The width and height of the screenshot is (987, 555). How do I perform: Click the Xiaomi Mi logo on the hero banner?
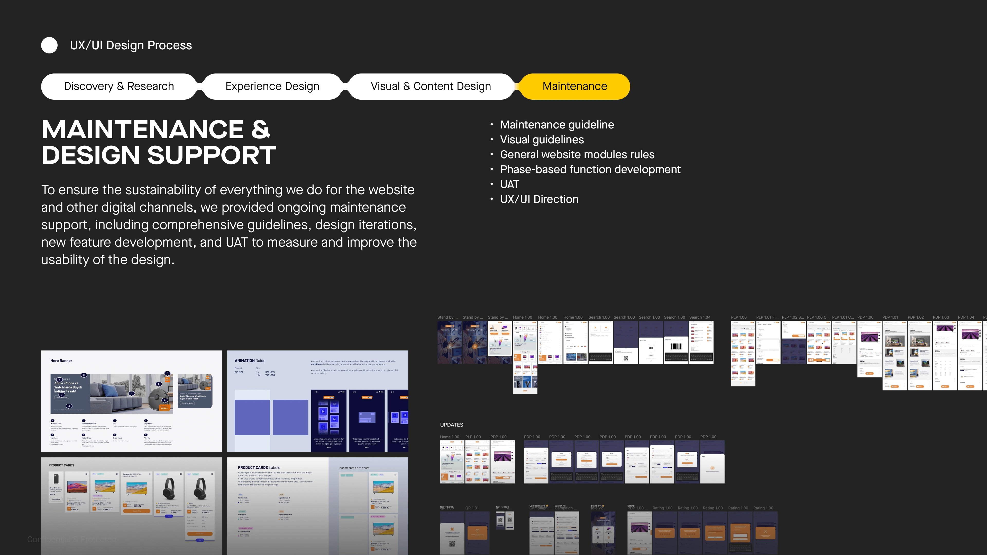[167, 380]
